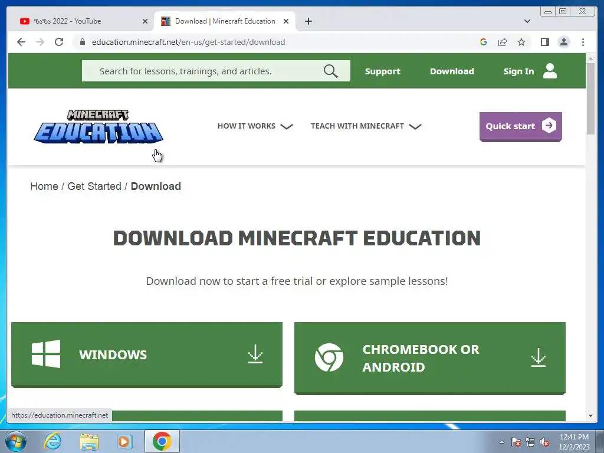
Task: Close the Minecraft Education tab
Action: click(x=286, y=21)
